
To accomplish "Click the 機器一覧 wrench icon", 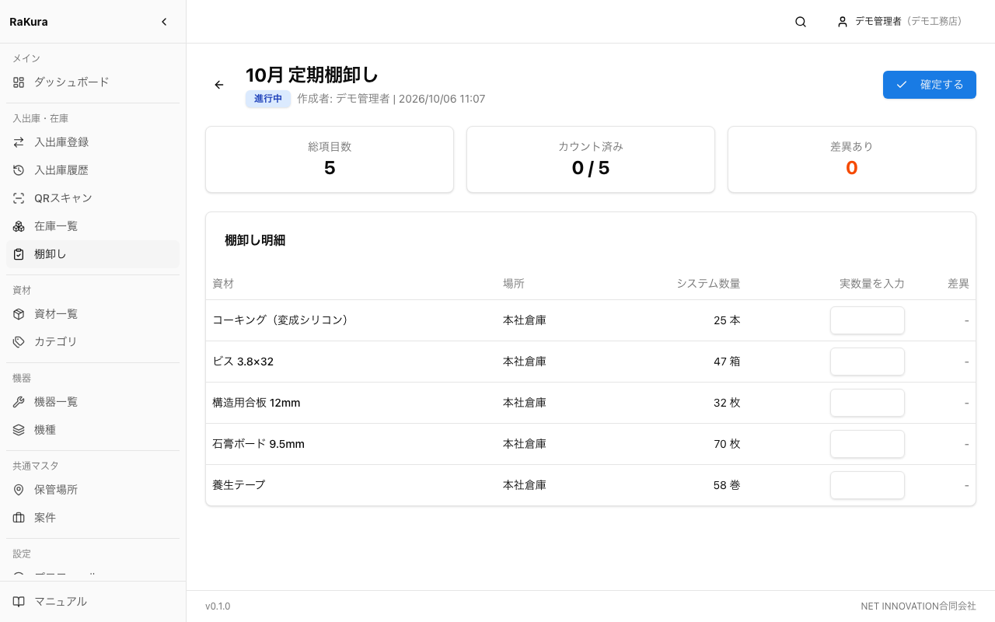I will click(x=19, y=402).
